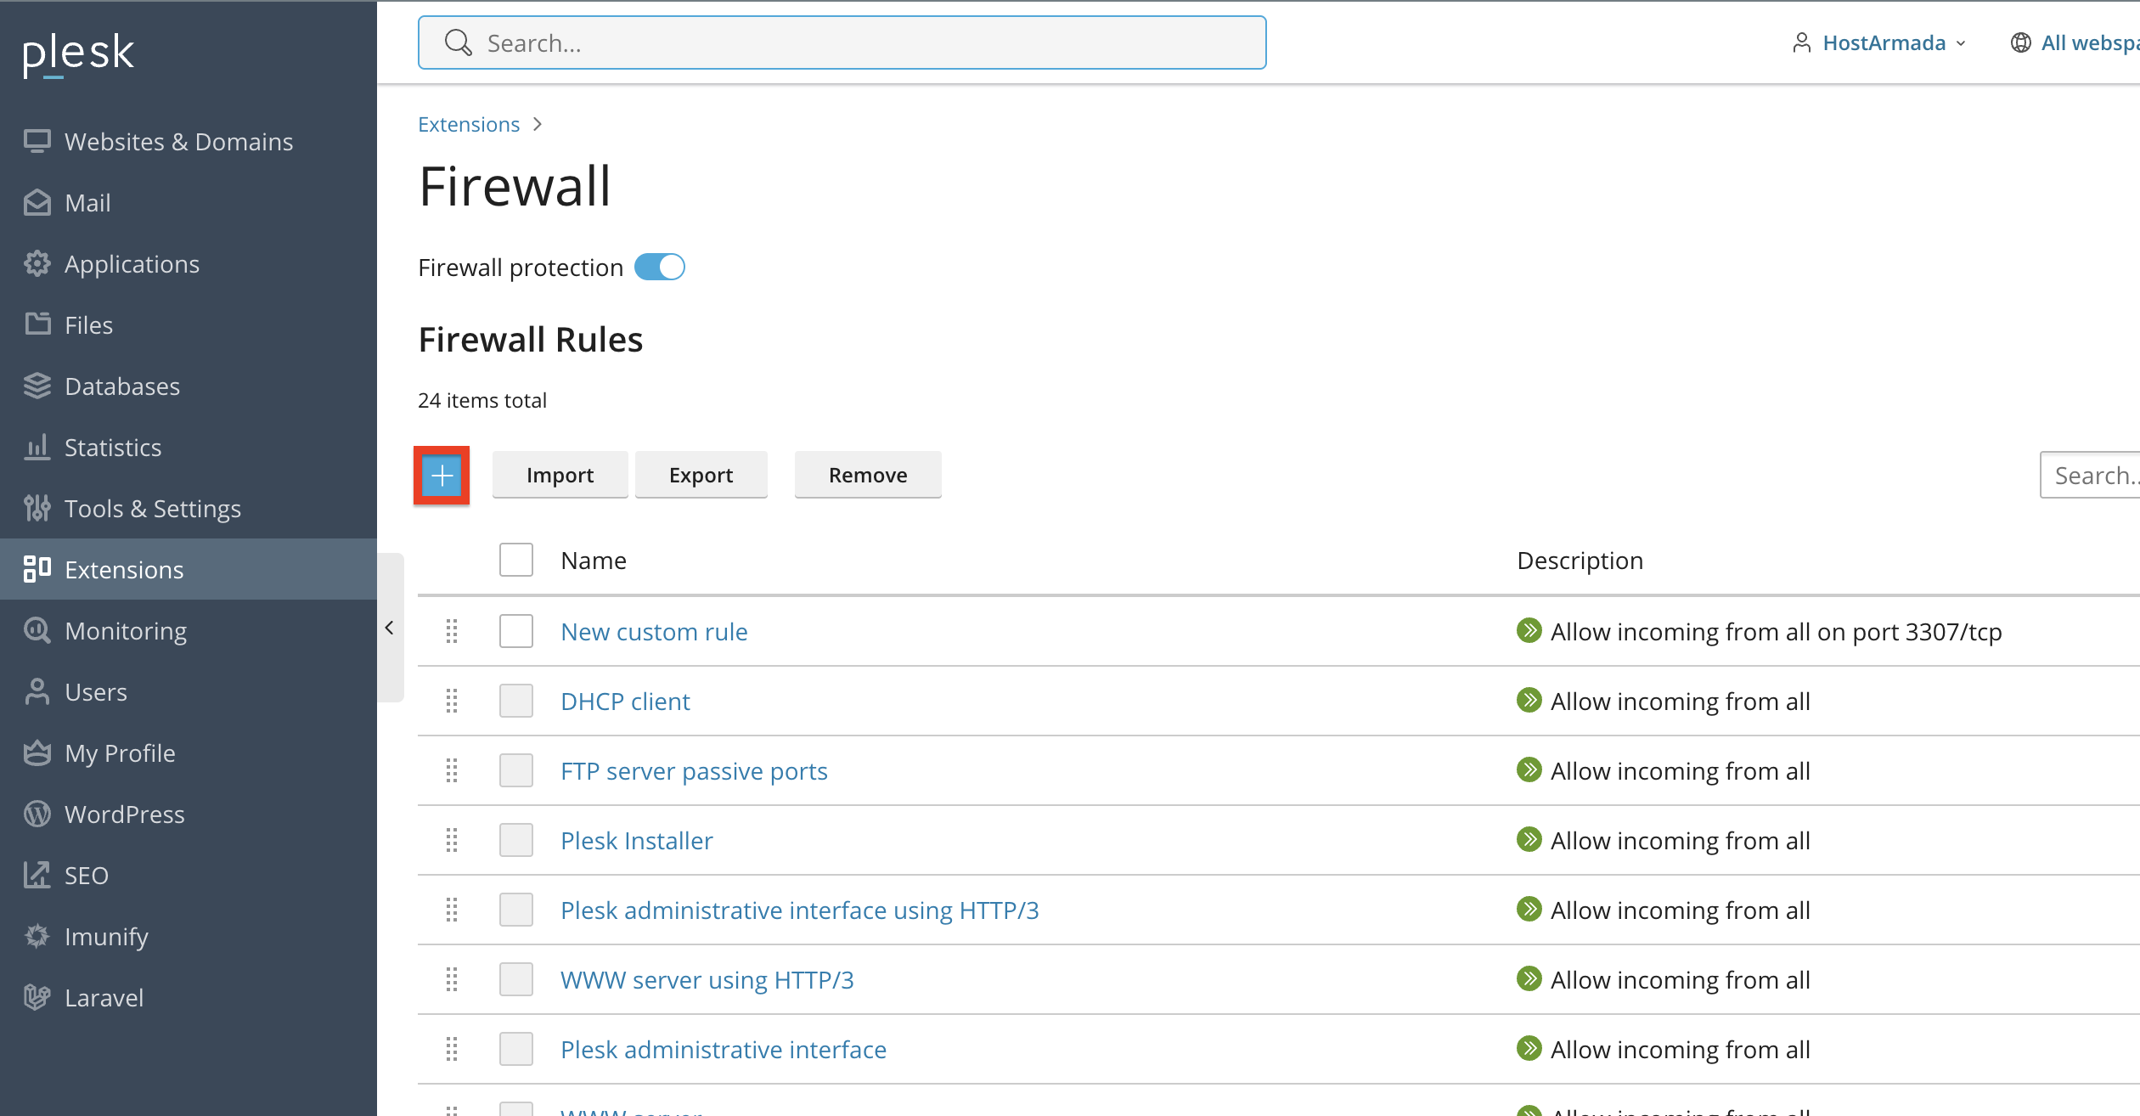Open Extensions in the sidebar menu

(189, 569)
